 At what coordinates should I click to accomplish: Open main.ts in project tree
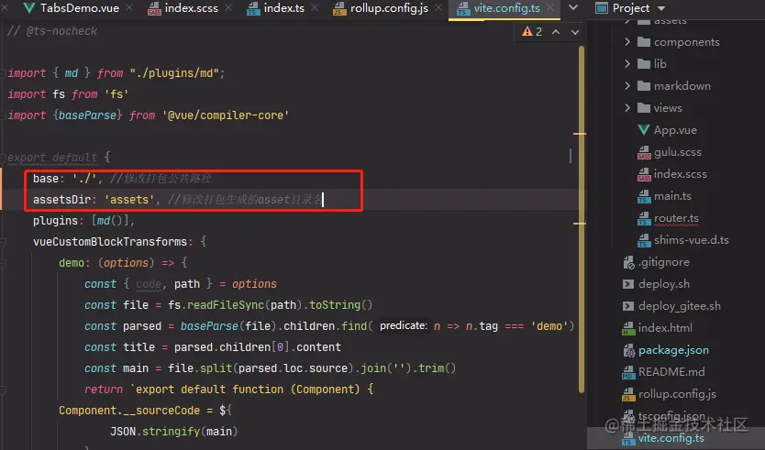coord(672,196)
